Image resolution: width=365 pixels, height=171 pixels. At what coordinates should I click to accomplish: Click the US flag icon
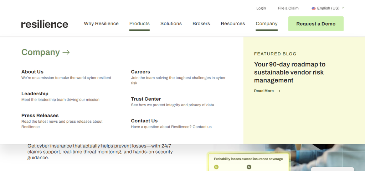(x=314, y=8)
